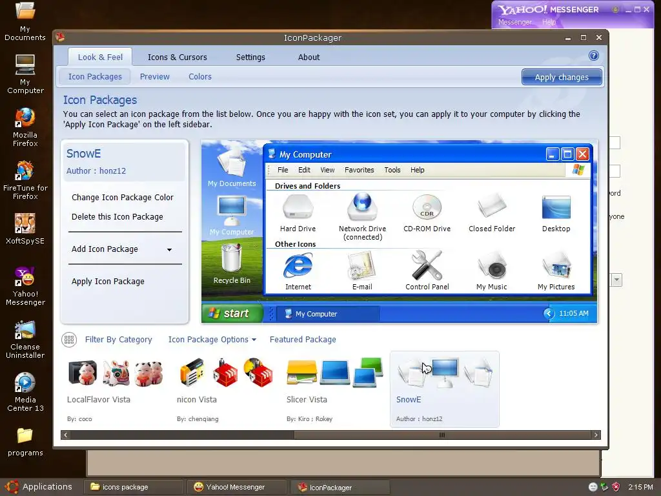Viewport: 661px width, 496px height.
Task: Open the IconPackager help icon
Action: [594, 56]
